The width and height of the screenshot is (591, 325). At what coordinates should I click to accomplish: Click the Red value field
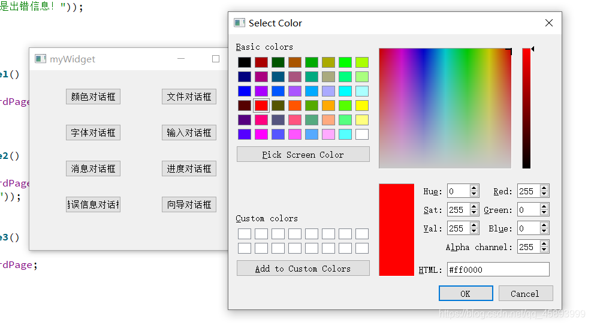click(529, 191)
